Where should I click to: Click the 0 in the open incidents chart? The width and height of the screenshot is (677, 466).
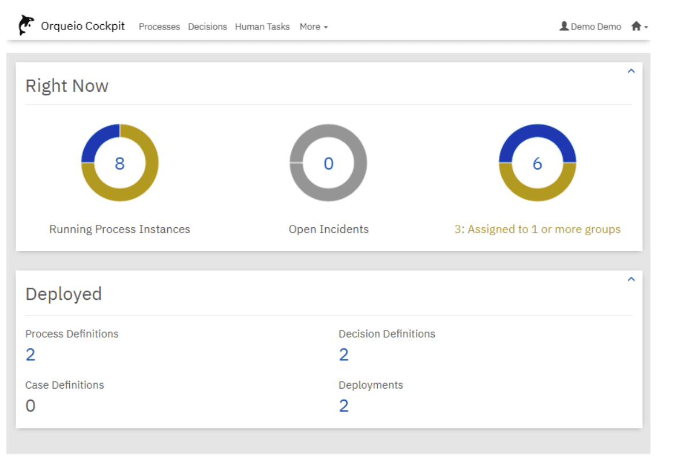coord(329,164)
